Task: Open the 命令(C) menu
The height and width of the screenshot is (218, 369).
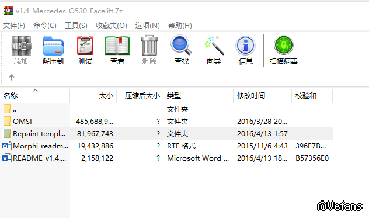Action: [45, 26]
